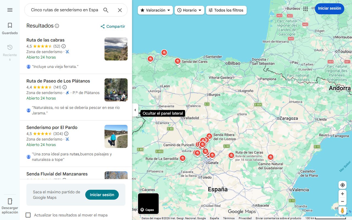
Task: Open the Capas layers panel
Action: pyautogui.click(x=148, y=204)
